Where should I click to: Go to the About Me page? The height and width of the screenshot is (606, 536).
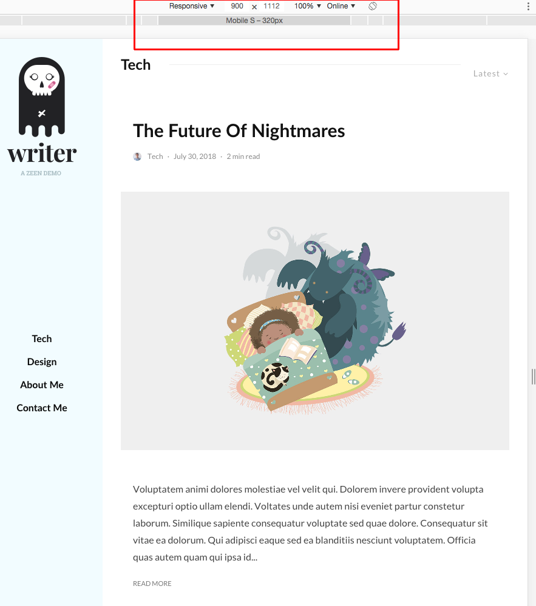click(x=42, y=385)
